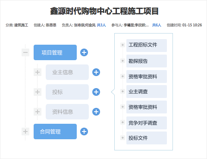Collapse the 项目管理 node with minus

tap(25, 52)
